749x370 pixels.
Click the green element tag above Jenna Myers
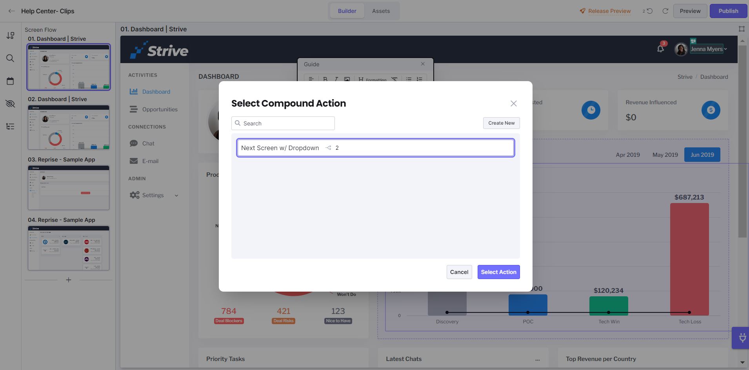tap(693, 41)
